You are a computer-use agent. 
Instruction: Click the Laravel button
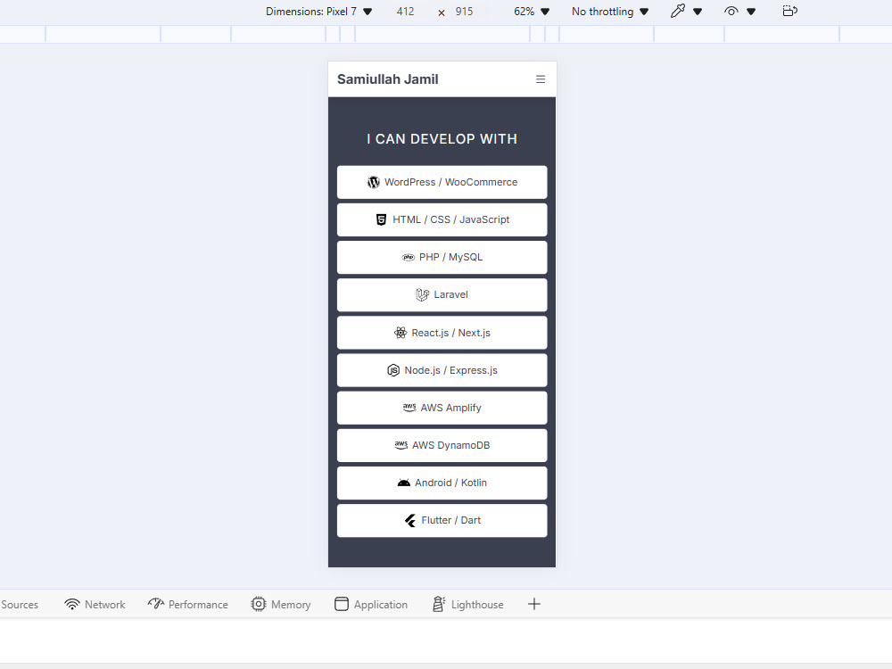[442, 294]
